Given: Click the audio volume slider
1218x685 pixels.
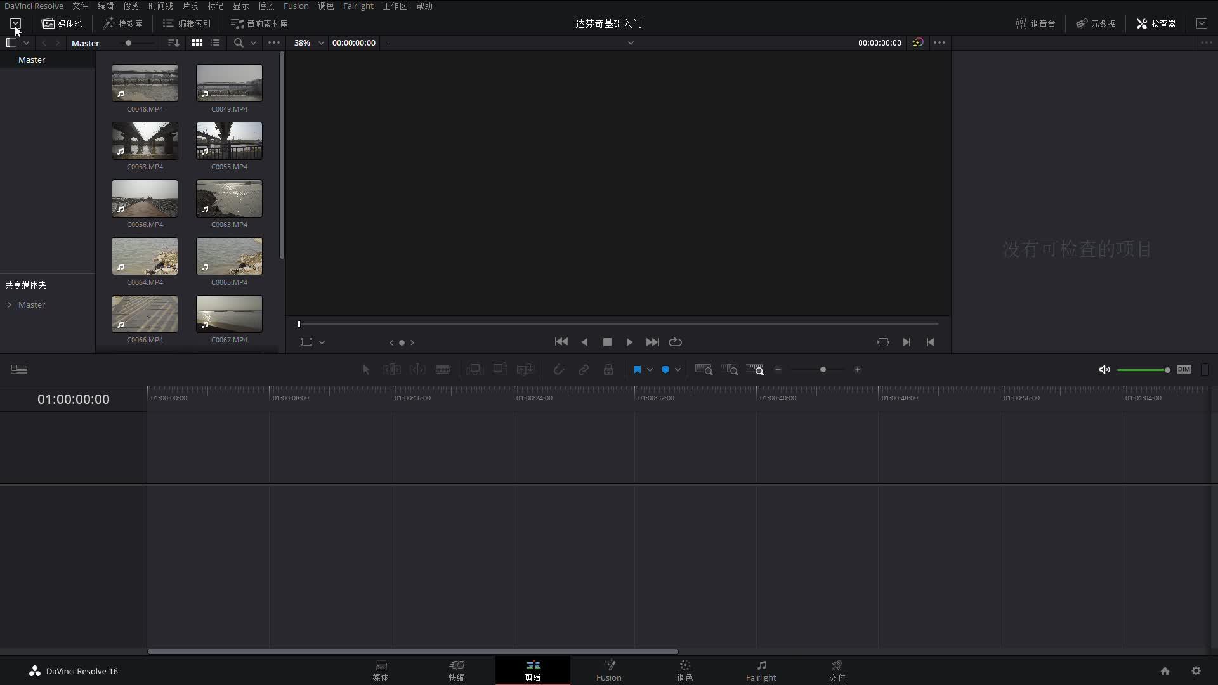Looking at the screenshot, I should point(1142,370).
